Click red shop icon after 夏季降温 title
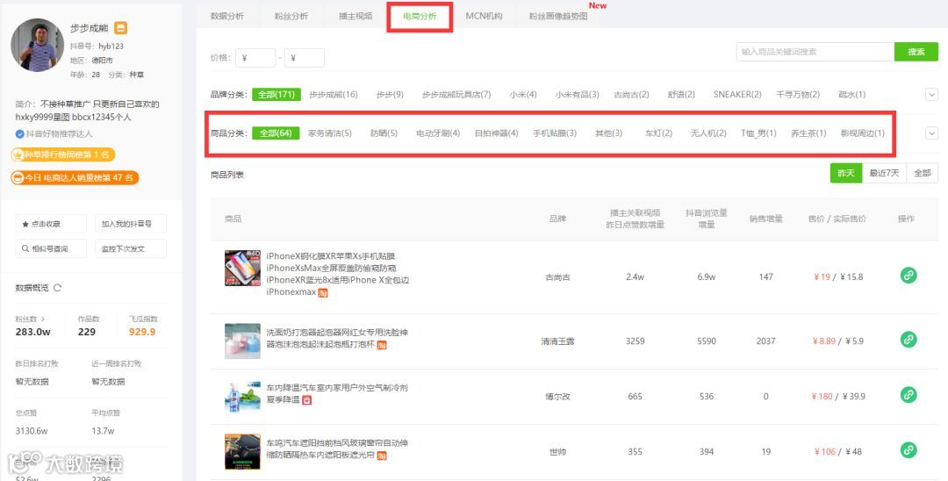This screenshot has width=948, height=481. click(307, 400)
